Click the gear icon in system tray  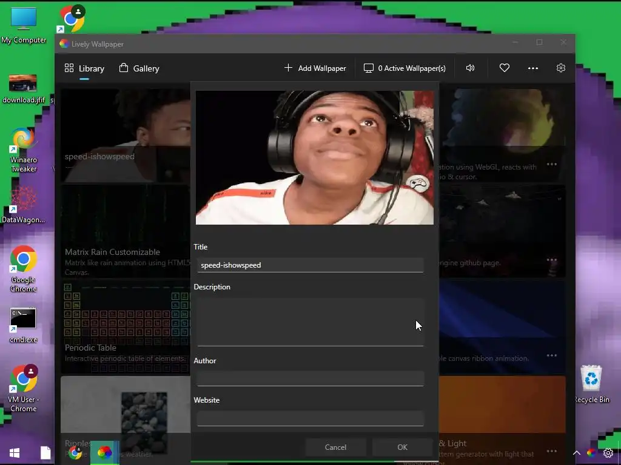pyautogui.click(x=608, y=453)
